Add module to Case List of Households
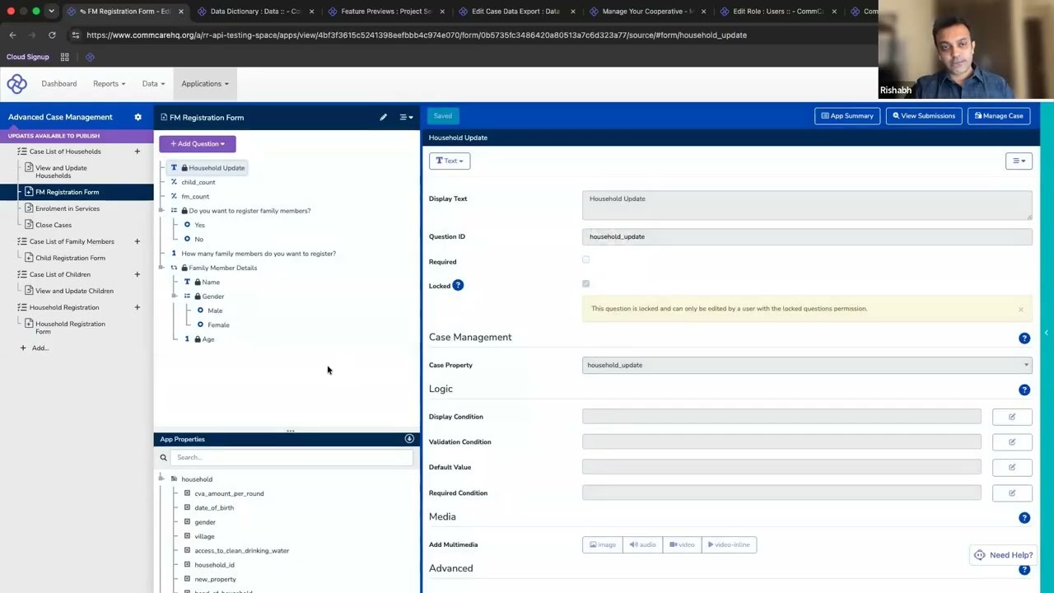 137,151
